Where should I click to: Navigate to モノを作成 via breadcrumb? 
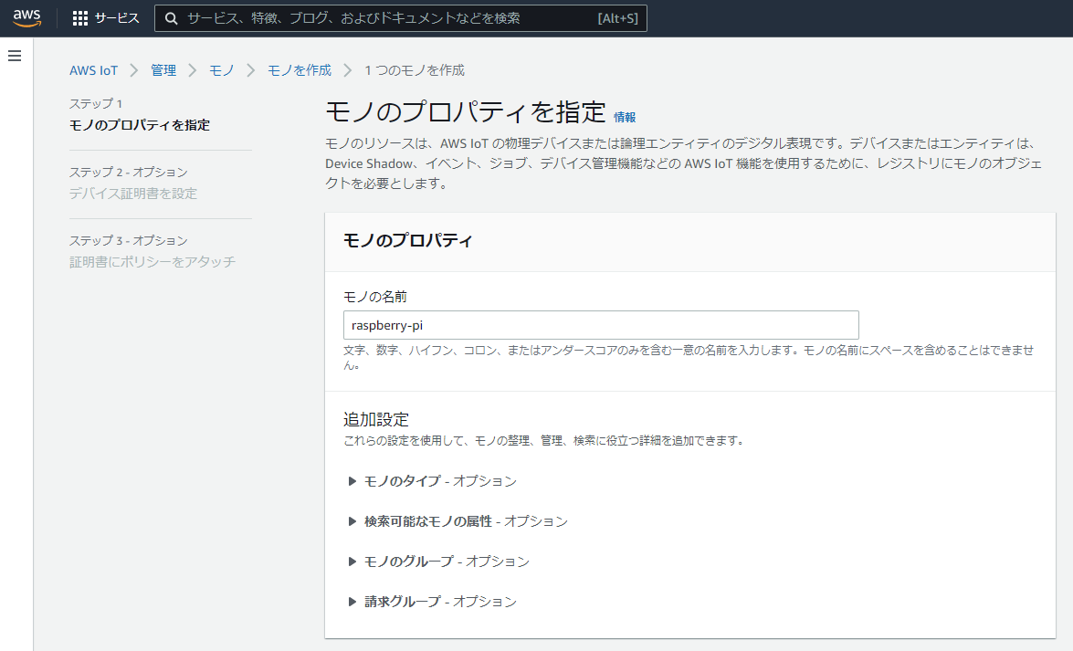[x=300, y=69]
